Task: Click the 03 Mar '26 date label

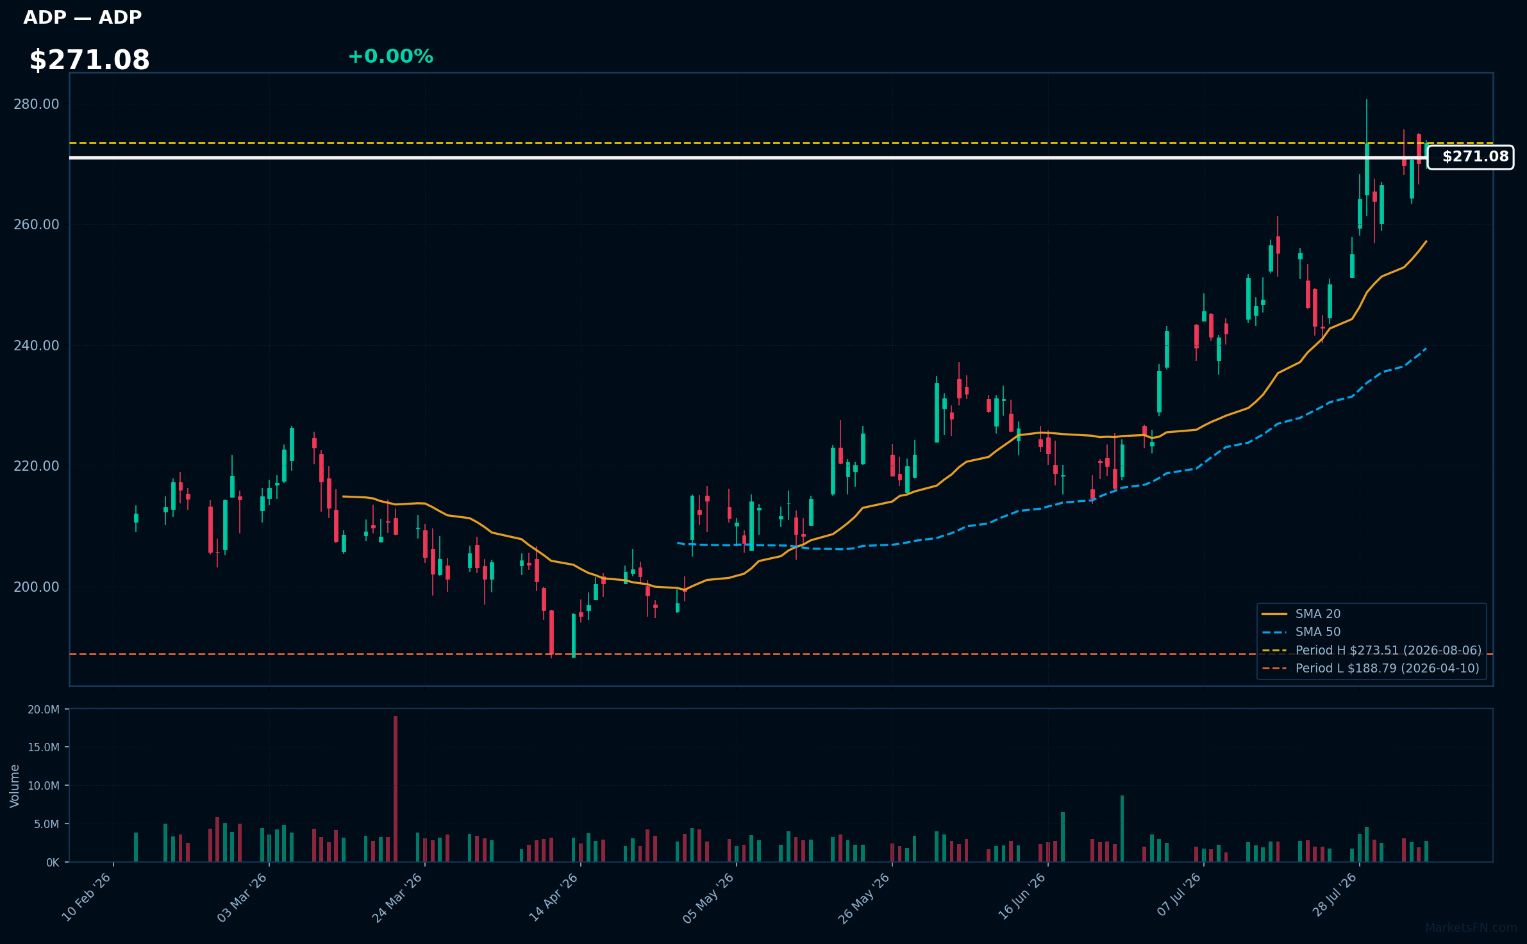Action: pos(242,897)
